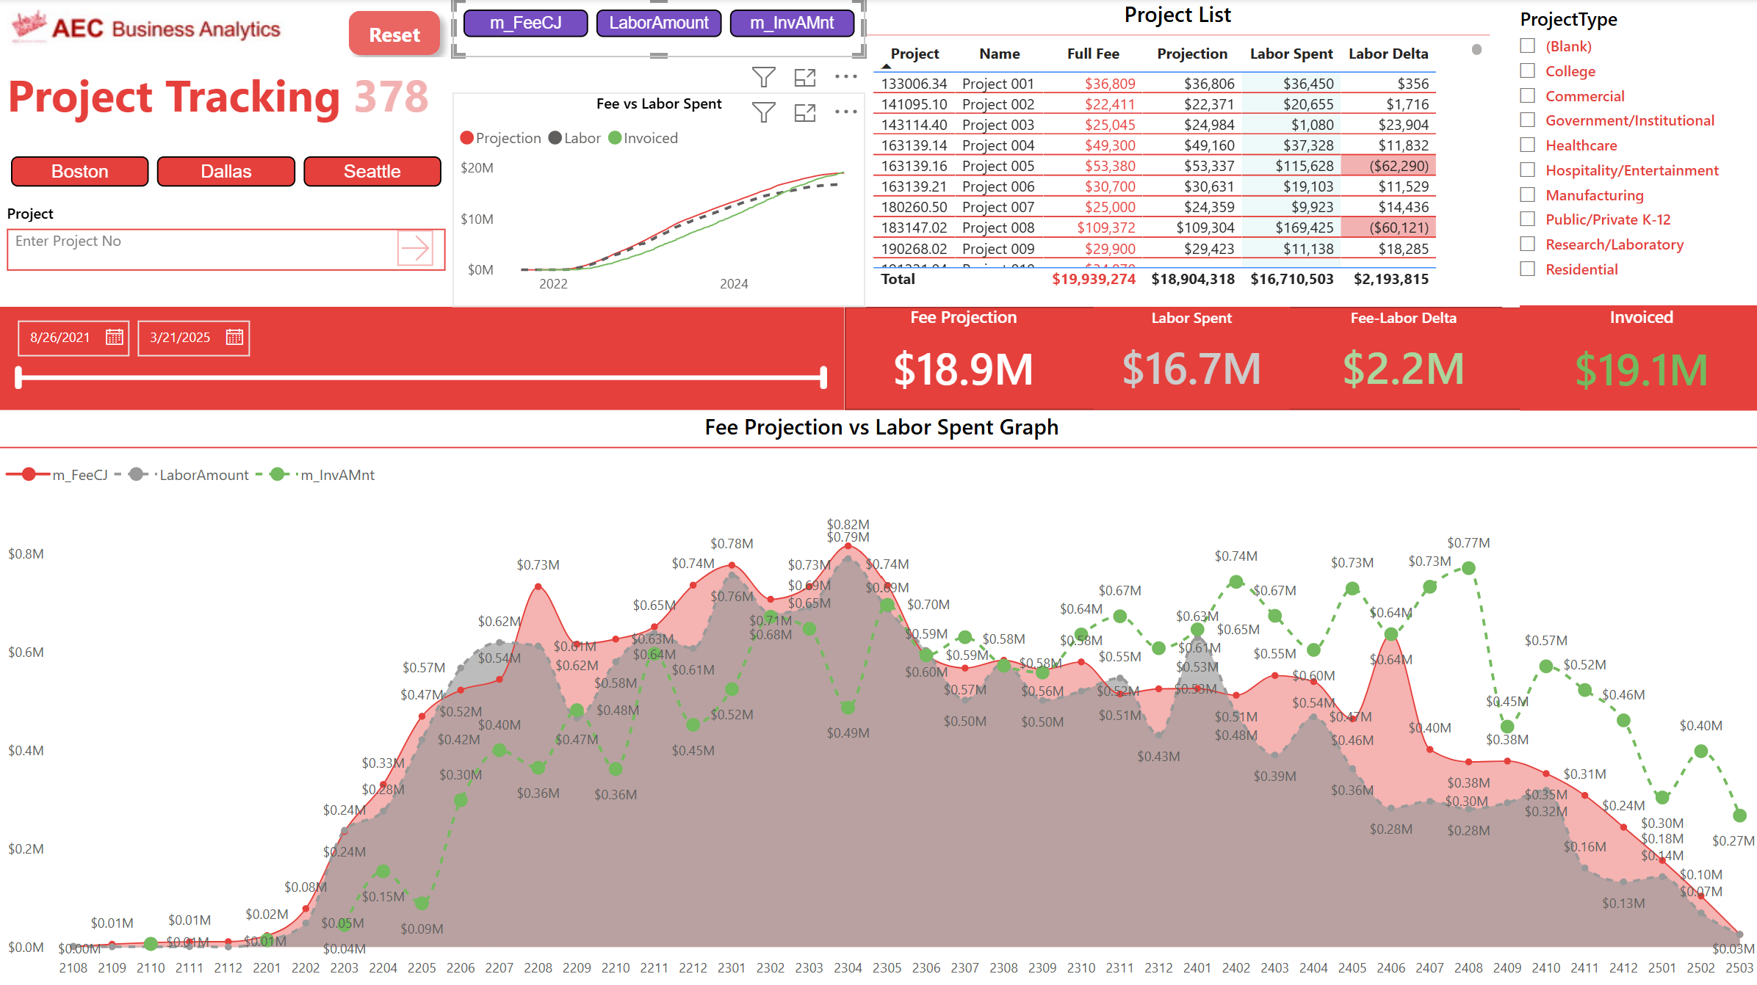
Task: Open focus mode on Fee vs Labor chart
Action: [x=805, y=112]
